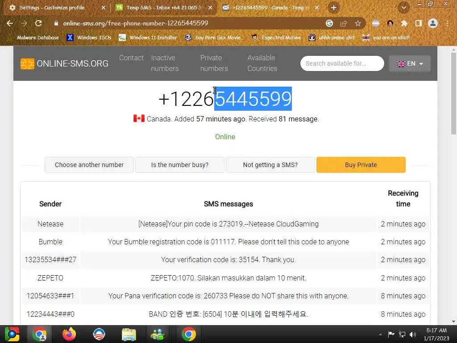Focus the Search available for field
457x343 pixels.
point(342,63)
